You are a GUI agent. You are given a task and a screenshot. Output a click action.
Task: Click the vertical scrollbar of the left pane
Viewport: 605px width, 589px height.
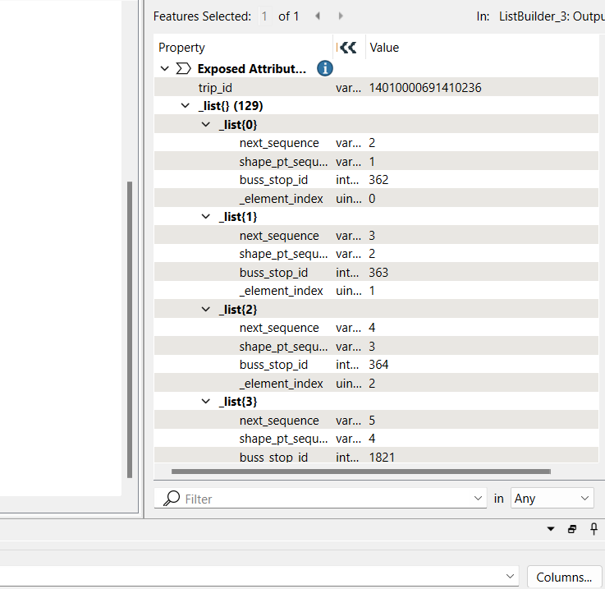pyautogui.click(x=130, y=329)
